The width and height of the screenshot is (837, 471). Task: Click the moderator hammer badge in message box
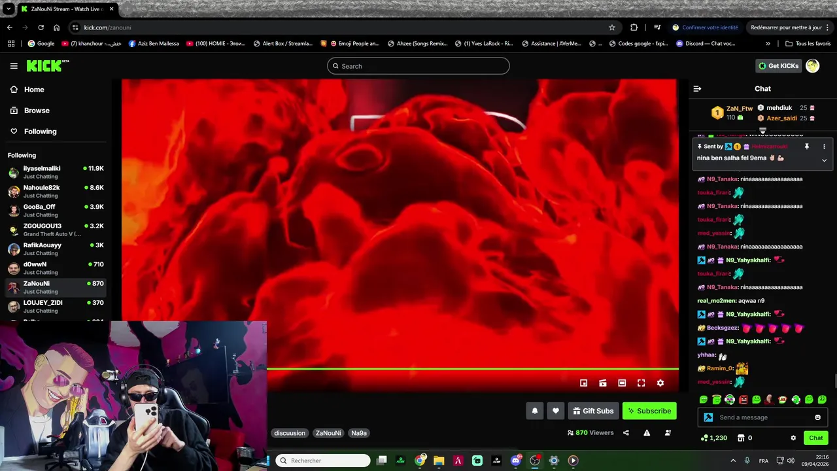pos(708,417)
